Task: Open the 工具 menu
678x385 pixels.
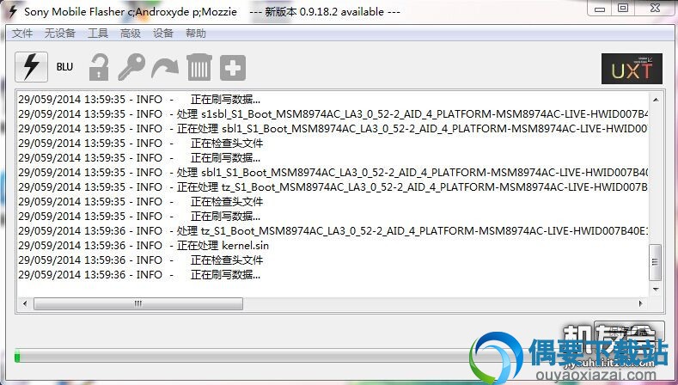Action: [x=98, y=34]
